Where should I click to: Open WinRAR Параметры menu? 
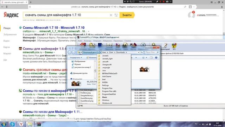click(x=118, y=41)
